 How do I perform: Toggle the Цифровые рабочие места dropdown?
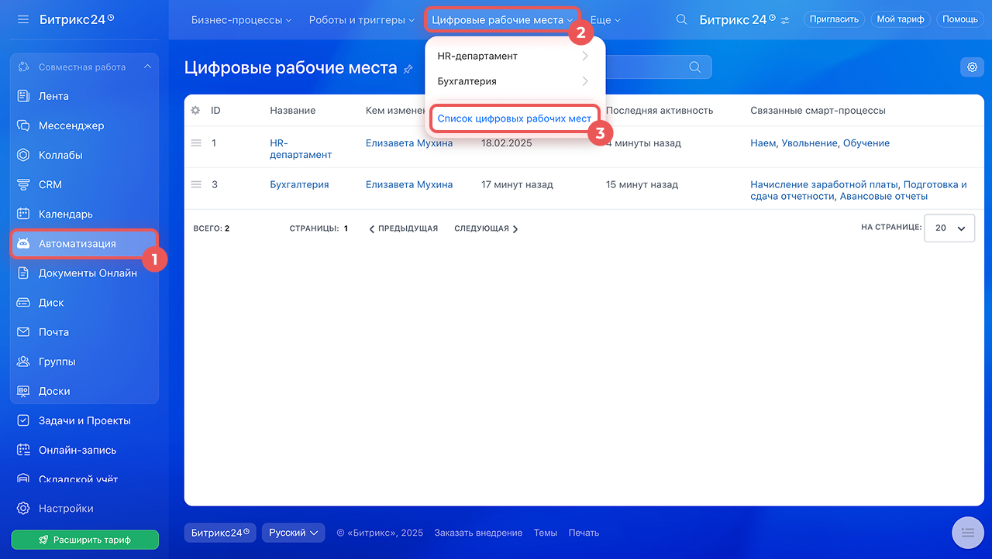[502, 20]
